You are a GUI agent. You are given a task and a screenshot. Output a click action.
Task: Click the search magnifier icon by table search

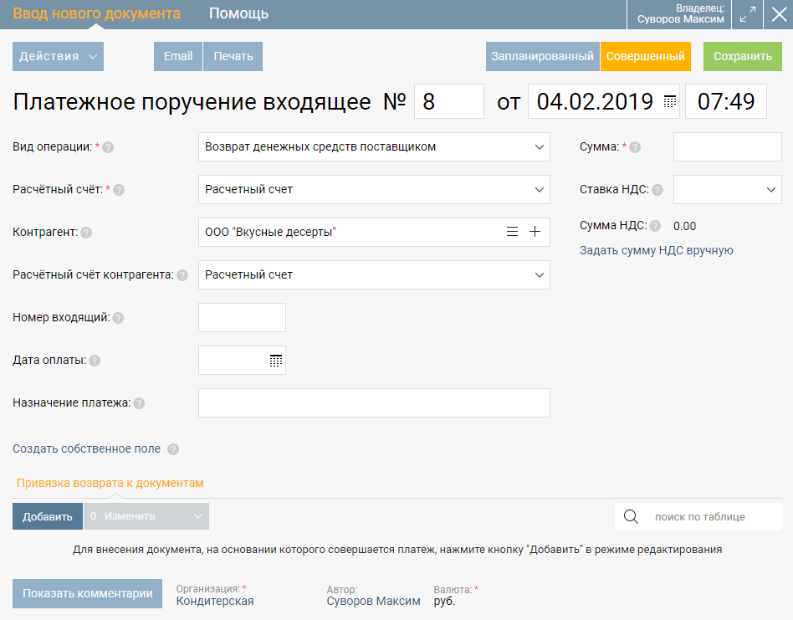tap(631, 516)
